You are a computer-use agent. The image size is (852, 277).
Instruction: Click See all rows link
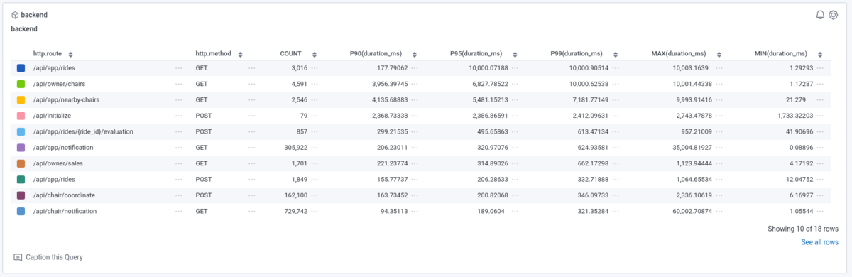[x=819, y=242]
